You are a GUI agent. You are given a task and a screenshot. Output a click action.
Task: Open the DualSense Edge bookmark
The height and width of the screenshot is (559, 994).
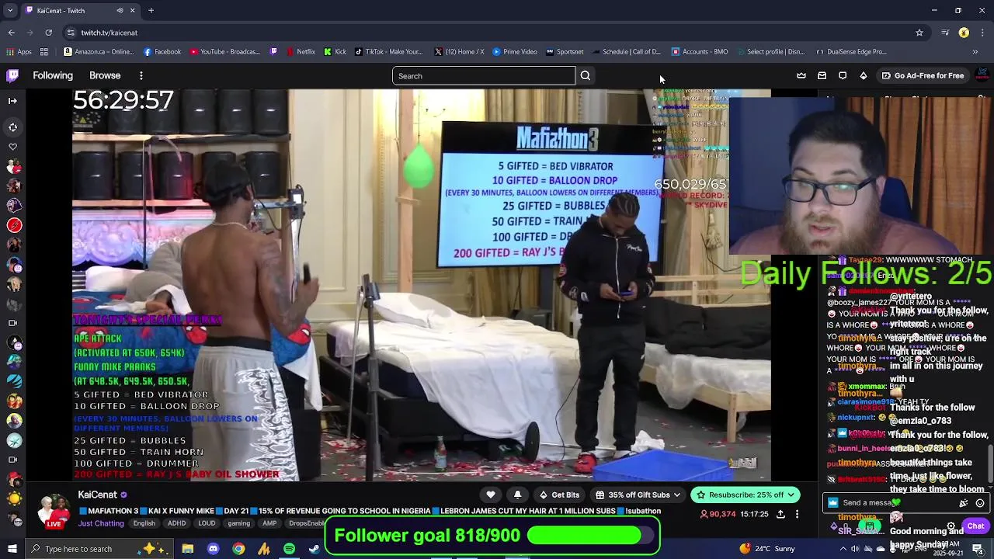tap(851, 52)
